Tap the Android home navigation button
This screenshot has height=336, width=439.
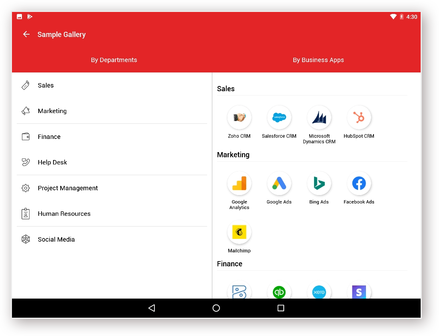click(216, 308)
